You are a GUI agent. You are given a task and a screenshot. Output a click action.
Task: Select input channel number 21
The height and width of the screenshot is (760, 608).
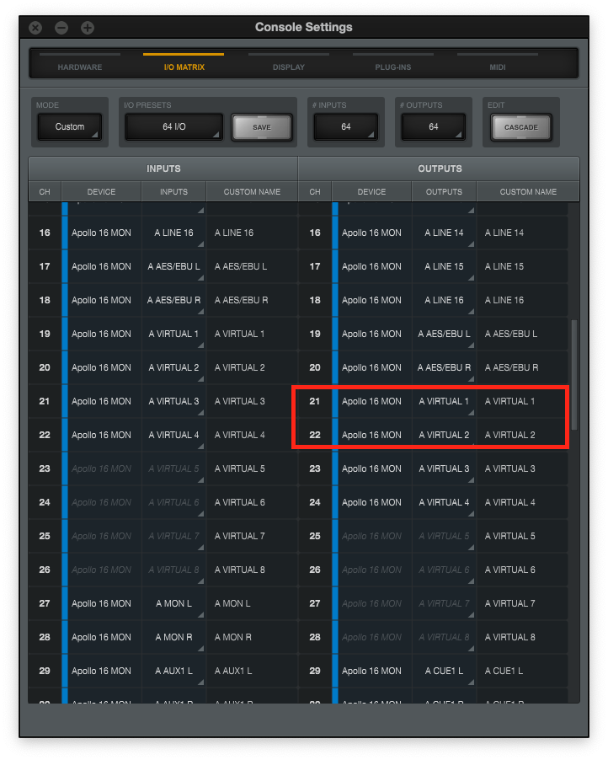click(x=45, y=401)
